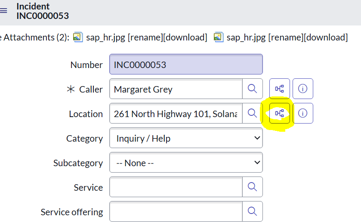Click the Location field label

(x=86, y=114)
